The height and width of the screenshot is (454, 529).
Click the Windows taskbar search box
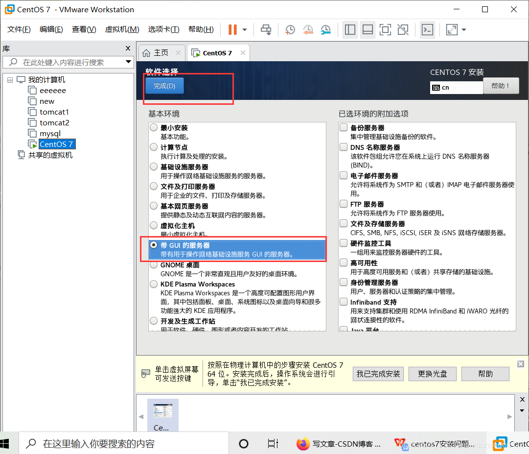[x=123, y=443]
